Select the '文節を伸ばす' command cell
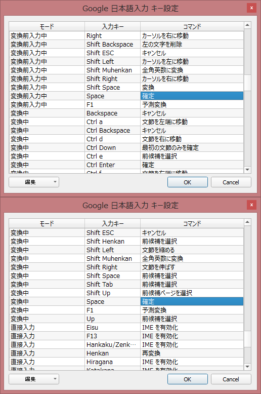 192,267
